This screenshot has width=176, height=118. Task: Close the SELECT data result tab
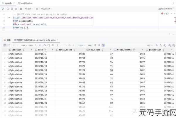[x=57, y=40]
